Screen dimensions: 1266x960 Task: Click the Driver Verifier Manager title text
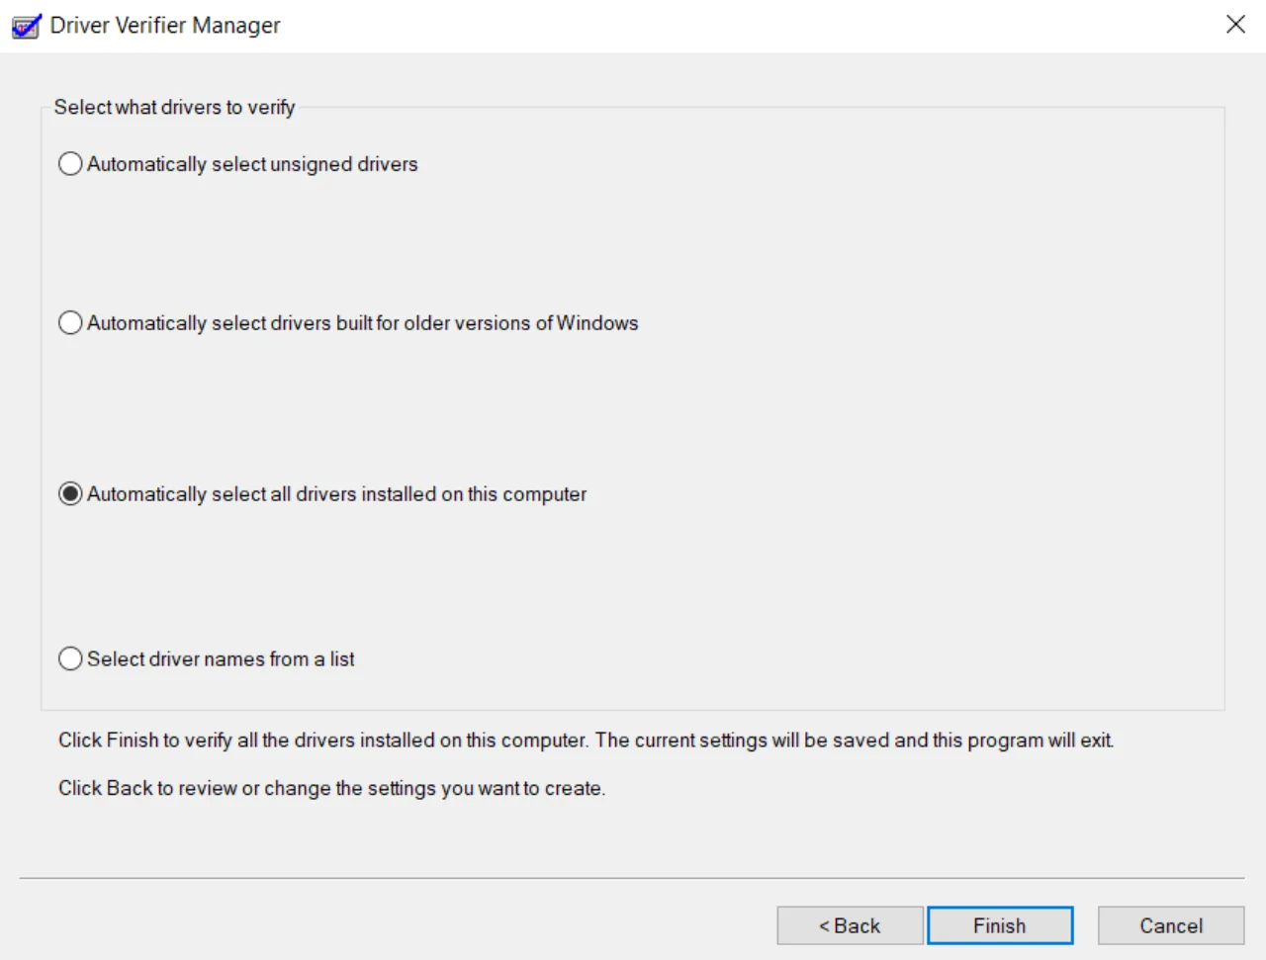[x=164, y=25]
